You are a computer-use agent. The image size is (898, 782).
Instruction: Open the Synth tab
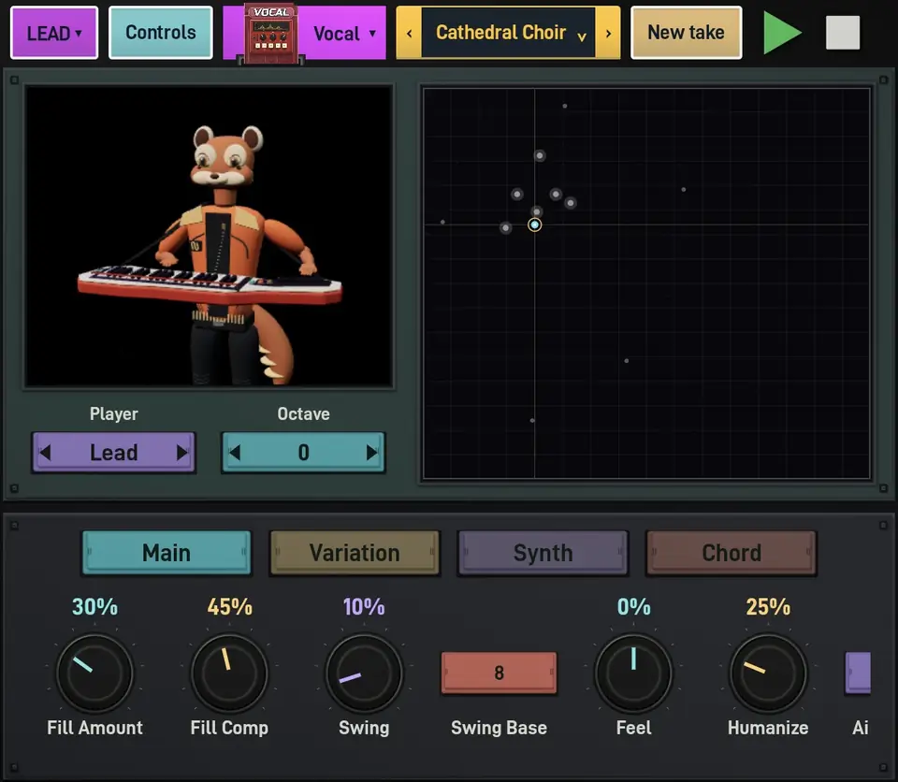pyautogui.click(x=543, y=553)
